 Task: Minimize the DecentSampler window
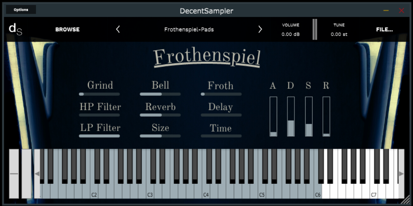pos(386,11)
